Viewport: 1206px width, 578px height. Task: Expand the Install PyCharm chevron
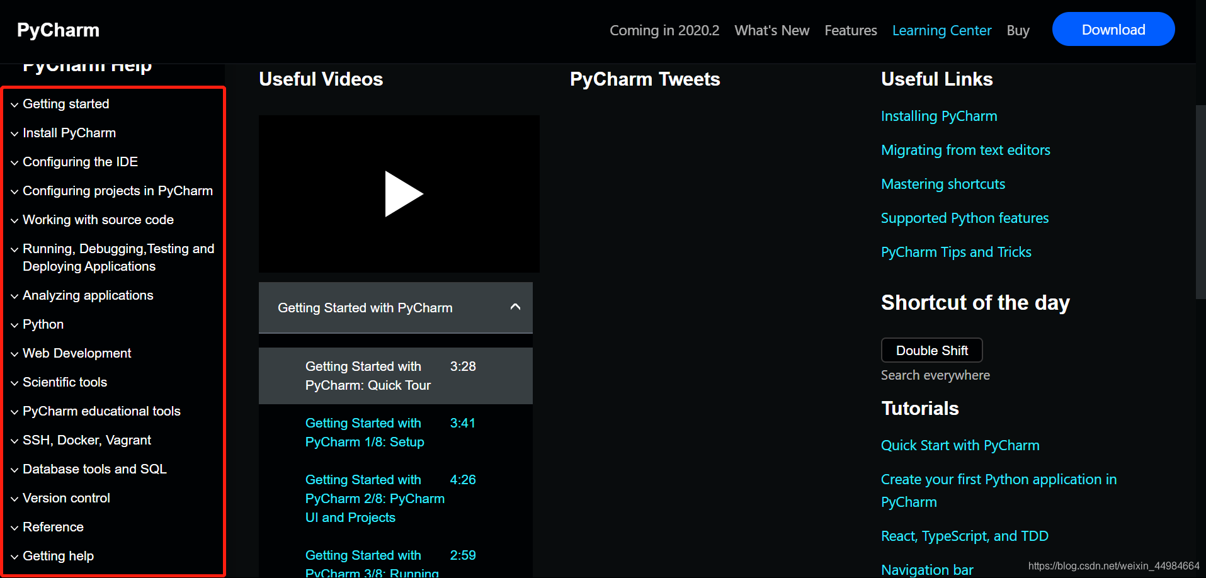(14, 133)
